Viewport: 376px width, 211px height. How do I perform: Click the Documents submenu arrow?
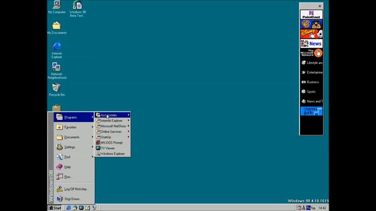92,137
